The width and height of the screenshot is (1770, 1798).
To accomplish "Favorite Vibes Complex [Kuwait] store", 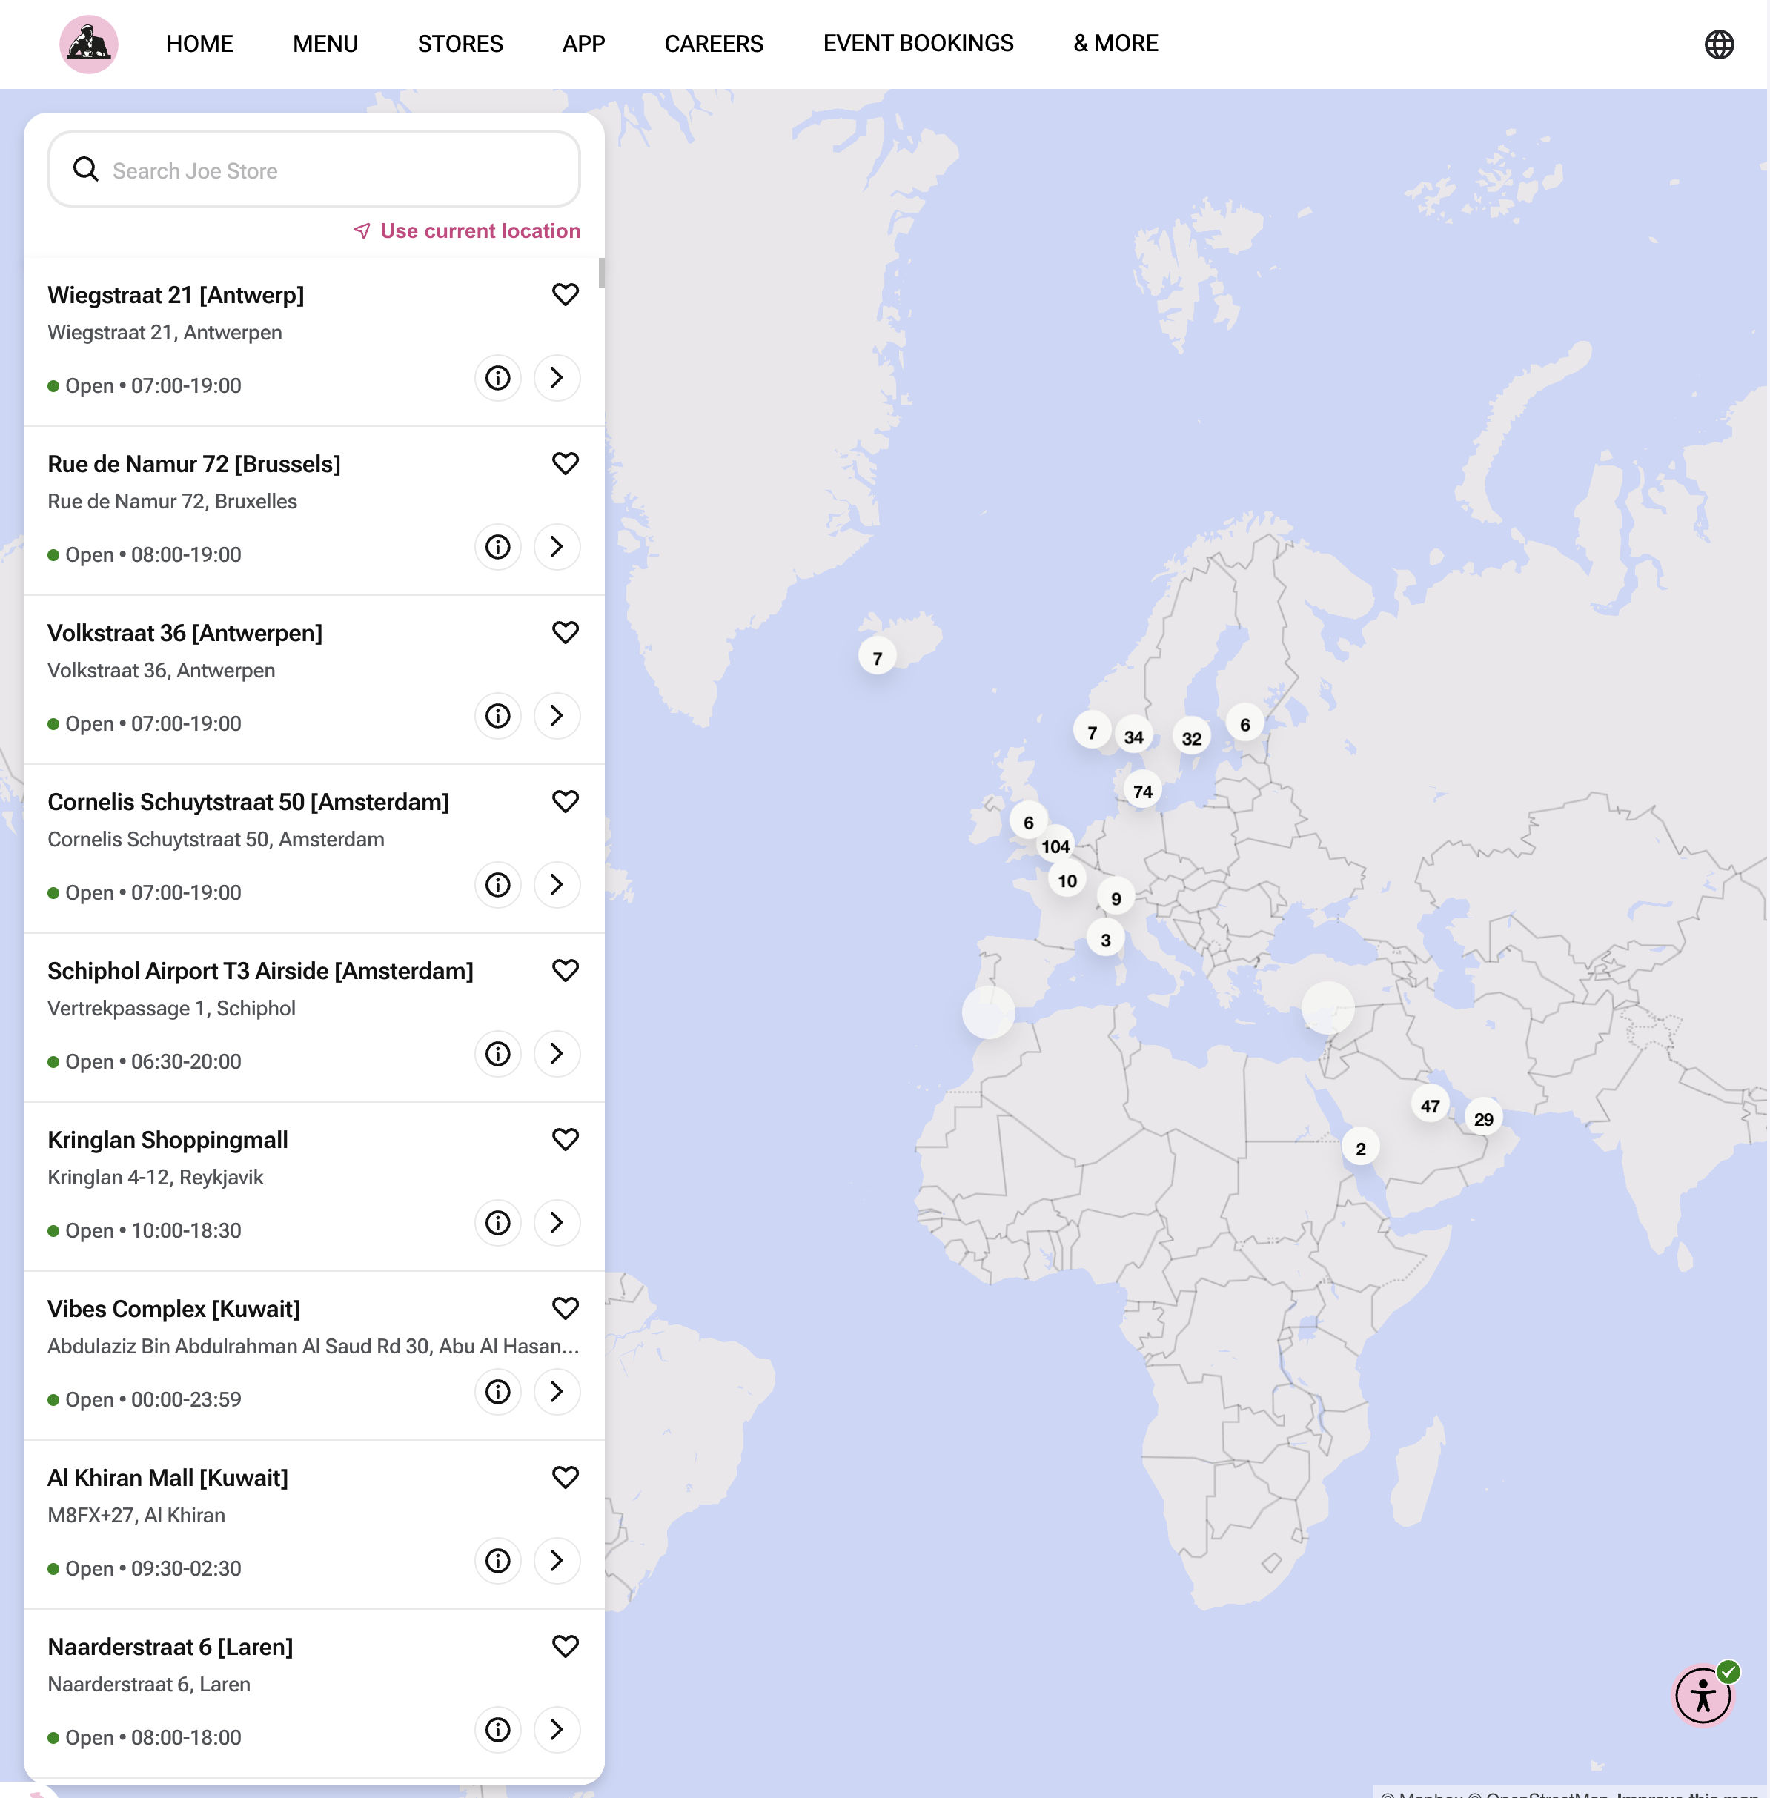I will pos(566,1309).
